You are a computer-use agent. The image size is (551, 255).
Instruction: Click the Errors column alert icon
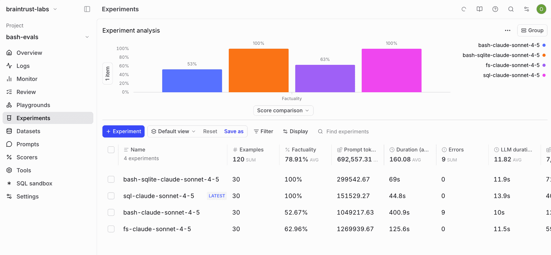[x=444, y=150]
